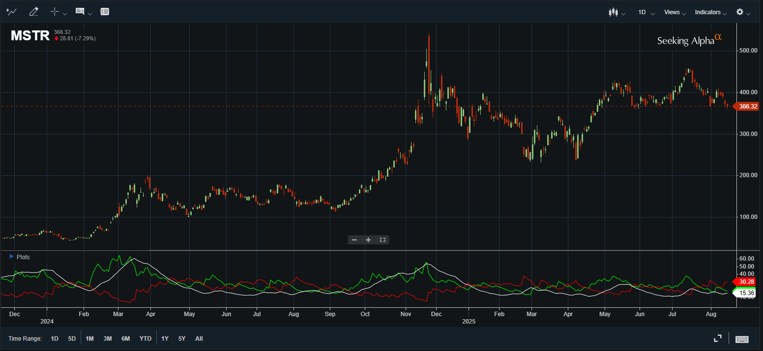Open the data table list icon

tap(105, 12)
